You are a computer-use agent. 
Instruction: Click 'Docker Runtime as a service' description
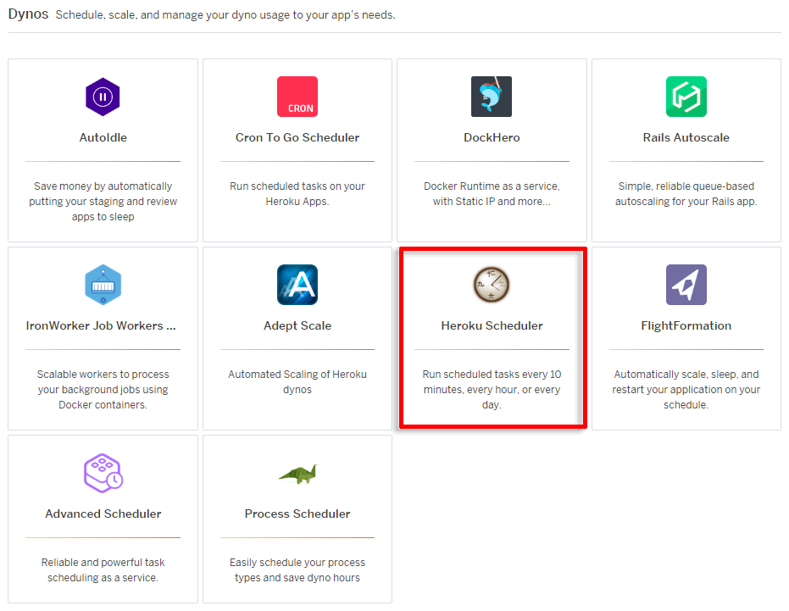492,194
